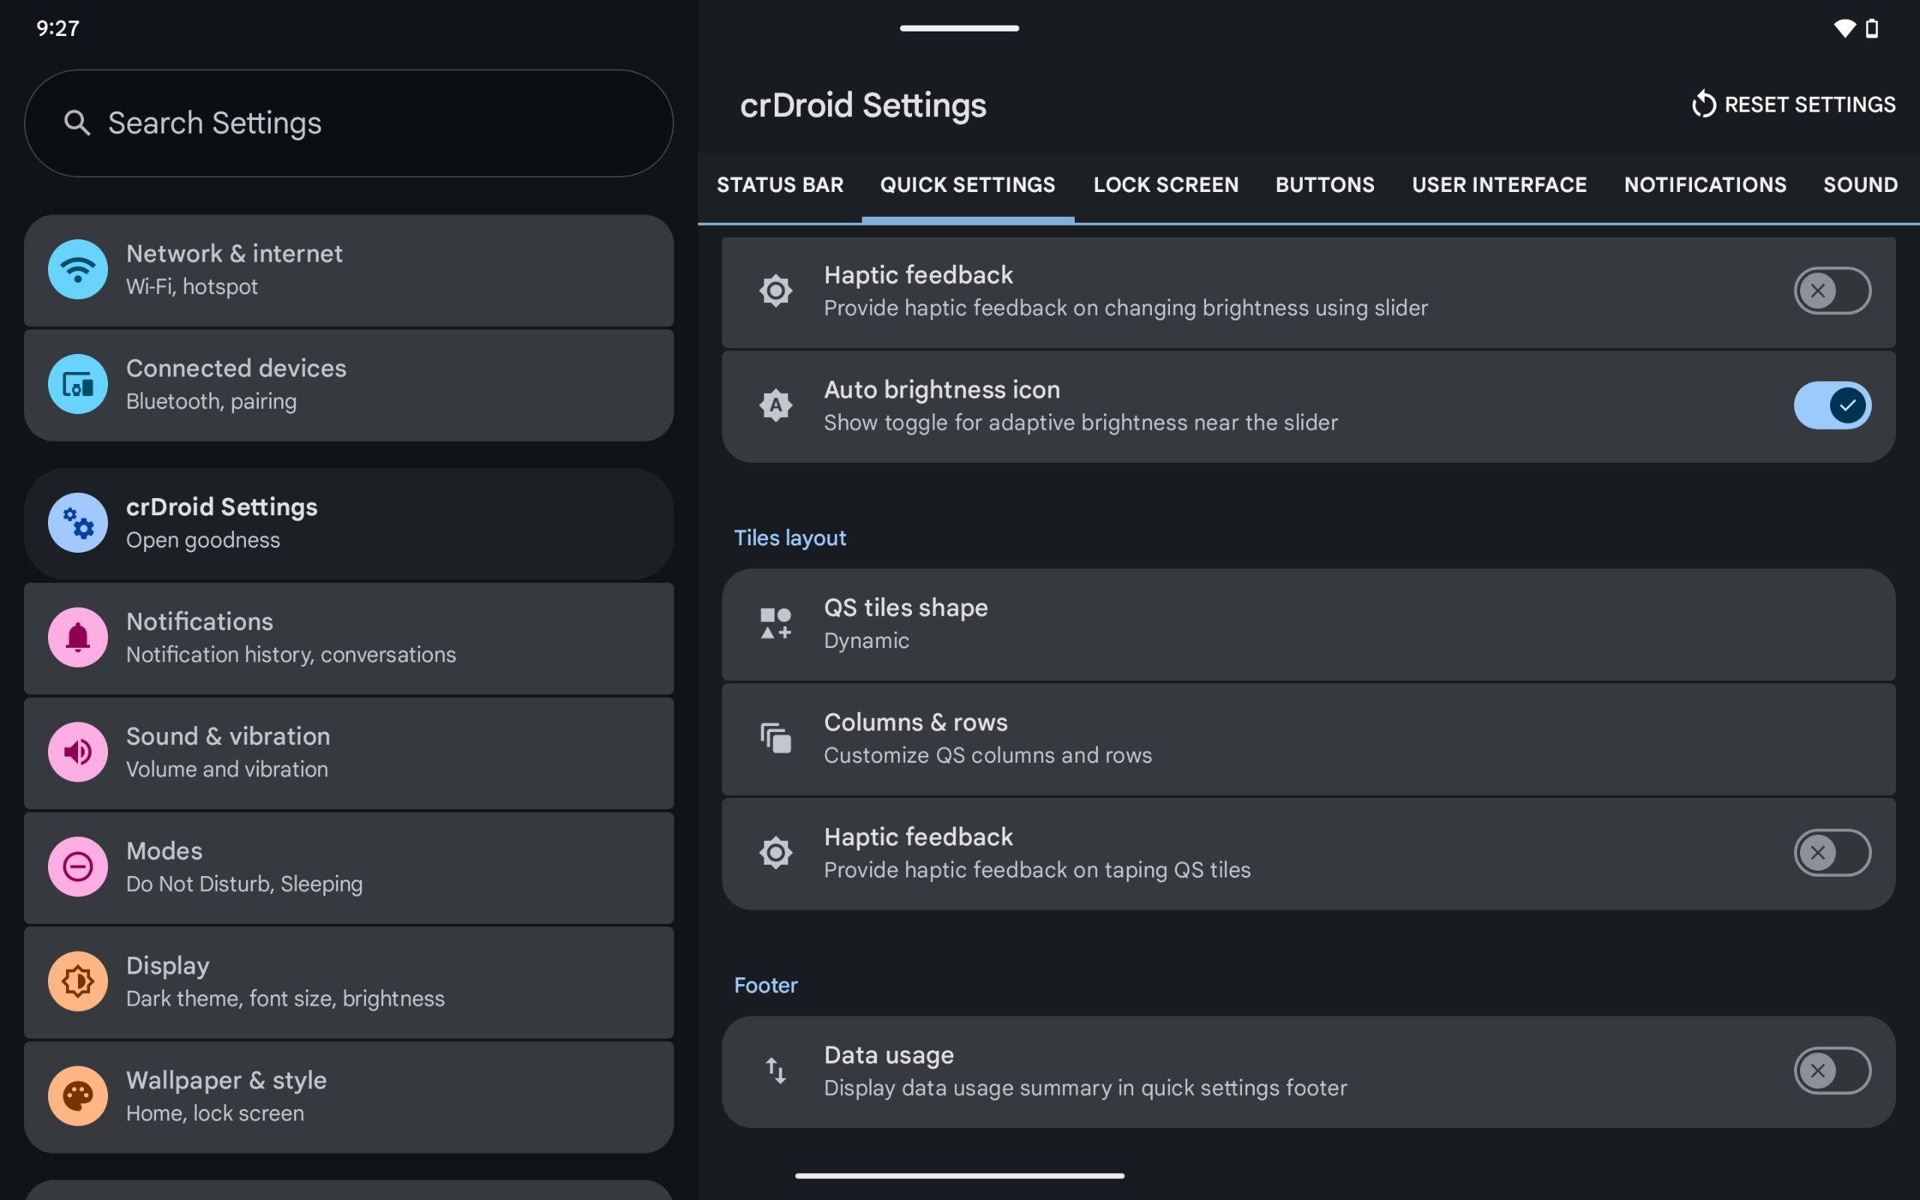Click the Network & internet Wi-Fi icon
1920x1200 pixels.
78,270
